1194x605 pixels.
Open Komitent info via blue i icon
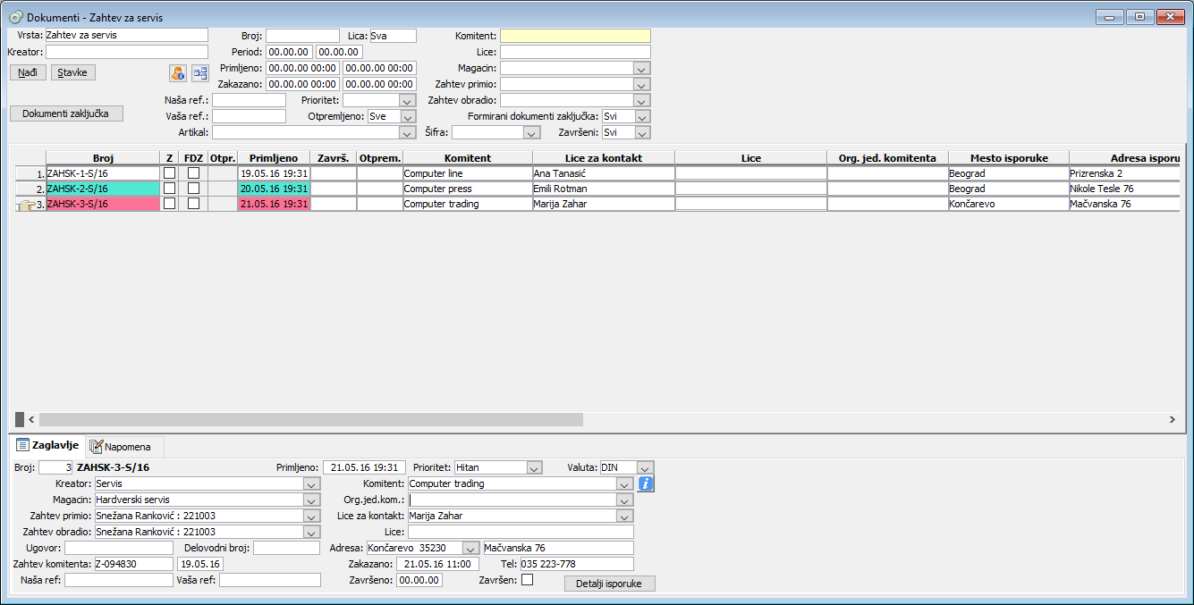(x=647, y=483)
